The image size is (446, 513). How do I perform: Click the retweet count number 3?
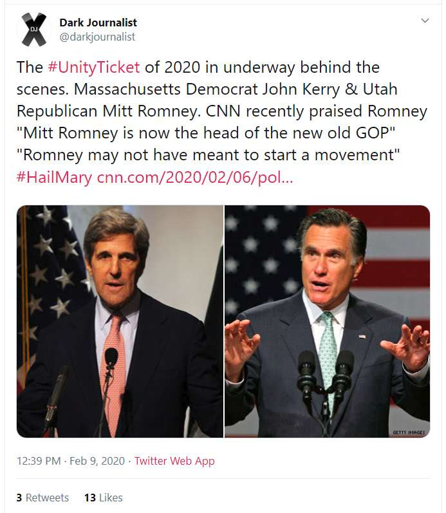pyautogui.click(x=19, y=498)
